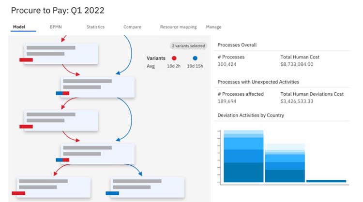Click the Processes affected count 189,694
The width and height of the screenshot is (363, 202).
coord(227,101)
